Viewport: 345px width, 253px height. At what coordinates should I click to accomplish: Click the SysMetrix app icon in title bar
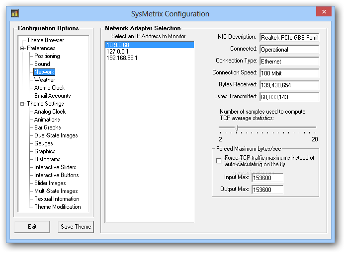tap(15, 13)
